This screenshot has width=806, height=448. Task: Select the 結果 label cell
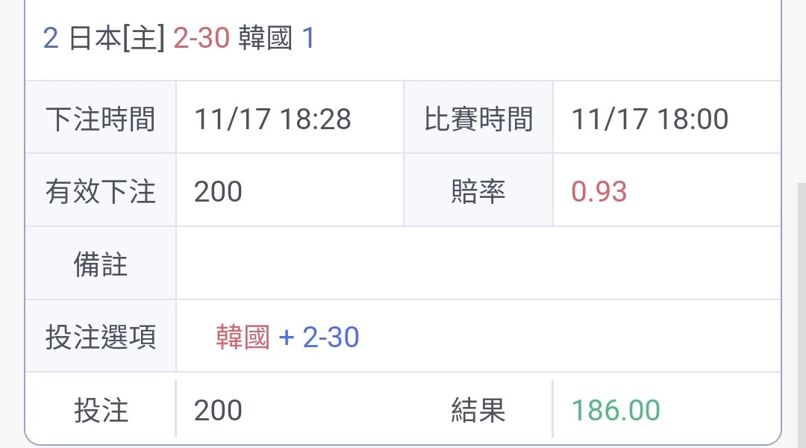(478, 410)
